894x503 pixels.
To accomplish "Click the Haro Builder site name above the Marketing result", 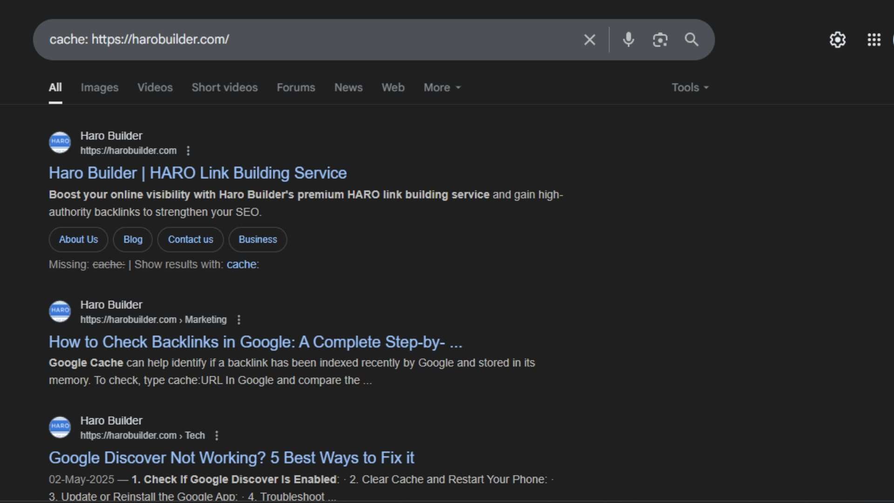I will point(111,305).
